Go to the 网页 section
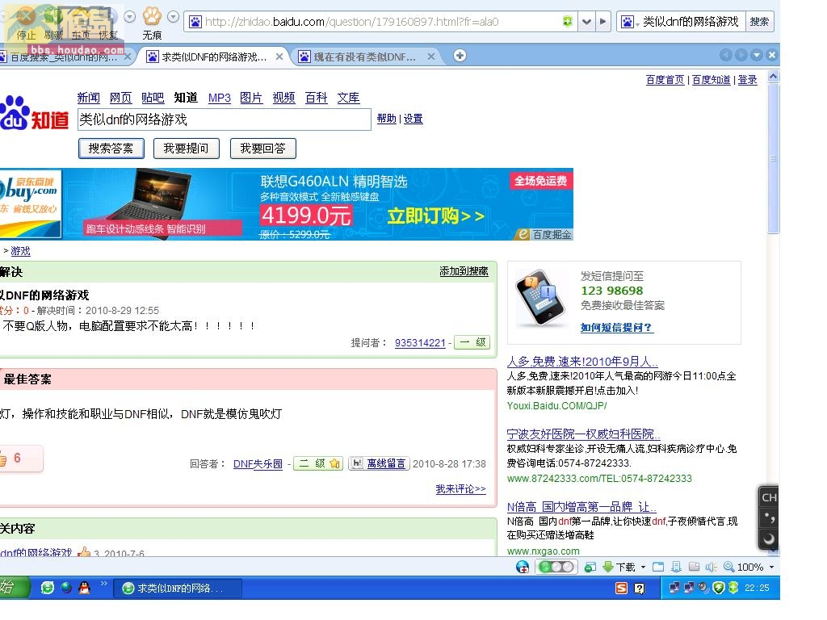Viewport: 827px width, 620px height. 121,98
